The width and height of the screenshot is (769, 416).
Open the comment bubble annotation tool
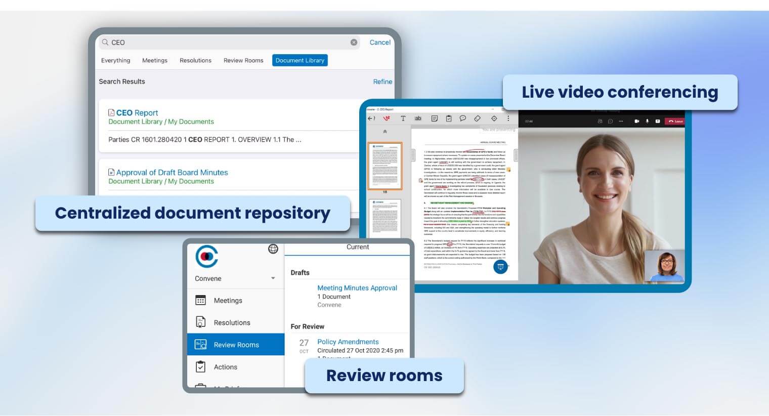[x=462, y=118]
